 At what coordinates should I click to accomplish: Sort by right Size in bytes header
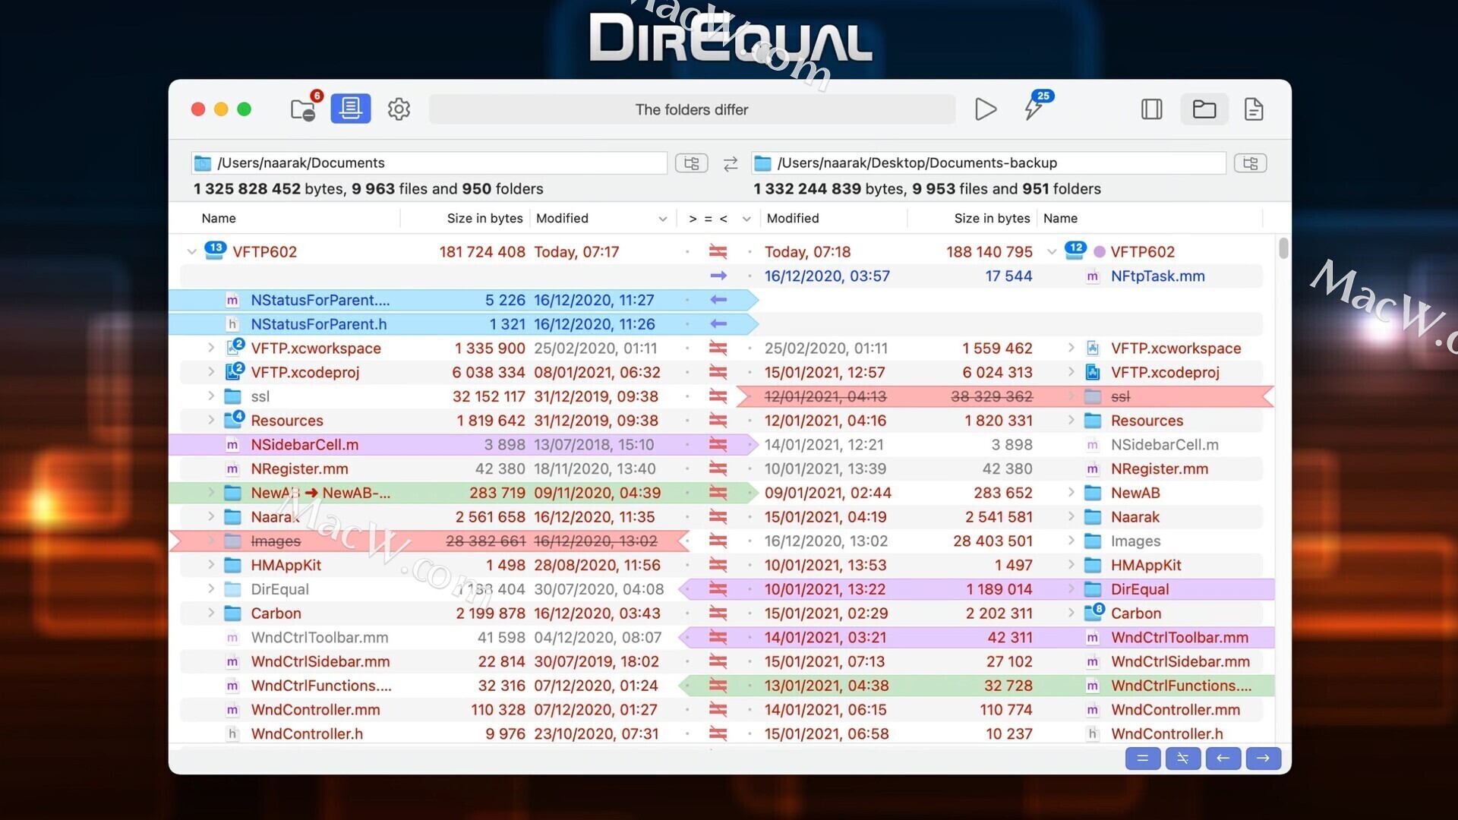click(x=992, y=219)
